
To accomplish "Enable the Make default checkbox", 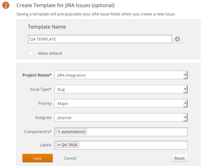I will point(31,53).
